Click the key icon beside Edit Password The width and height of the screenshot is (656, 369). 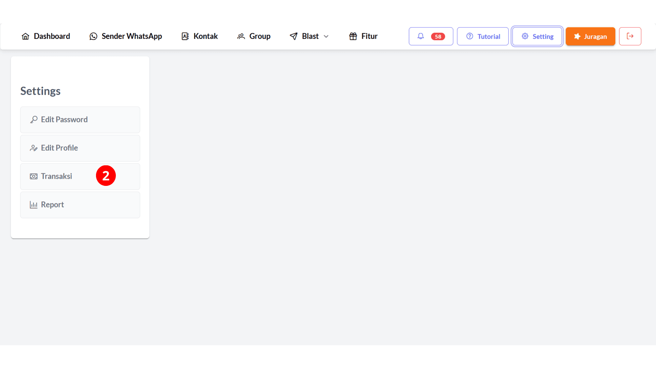coord(33,120)
